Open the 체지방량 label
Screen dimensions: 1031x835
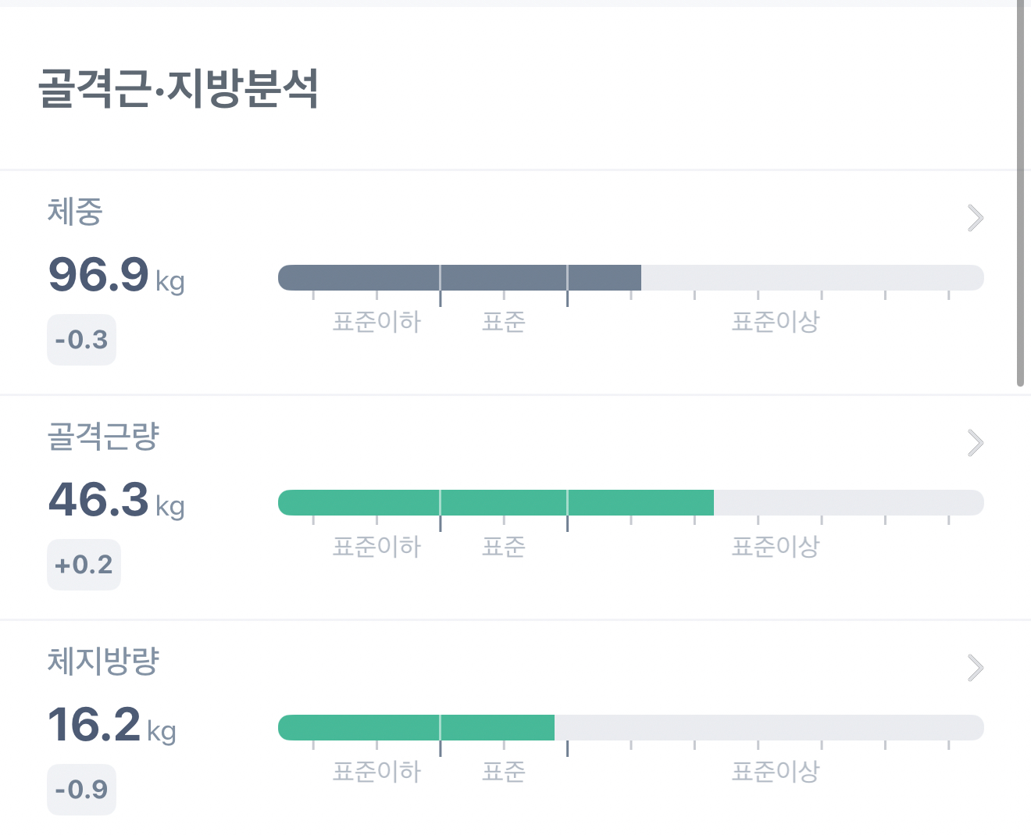click(x=103, y=662)
